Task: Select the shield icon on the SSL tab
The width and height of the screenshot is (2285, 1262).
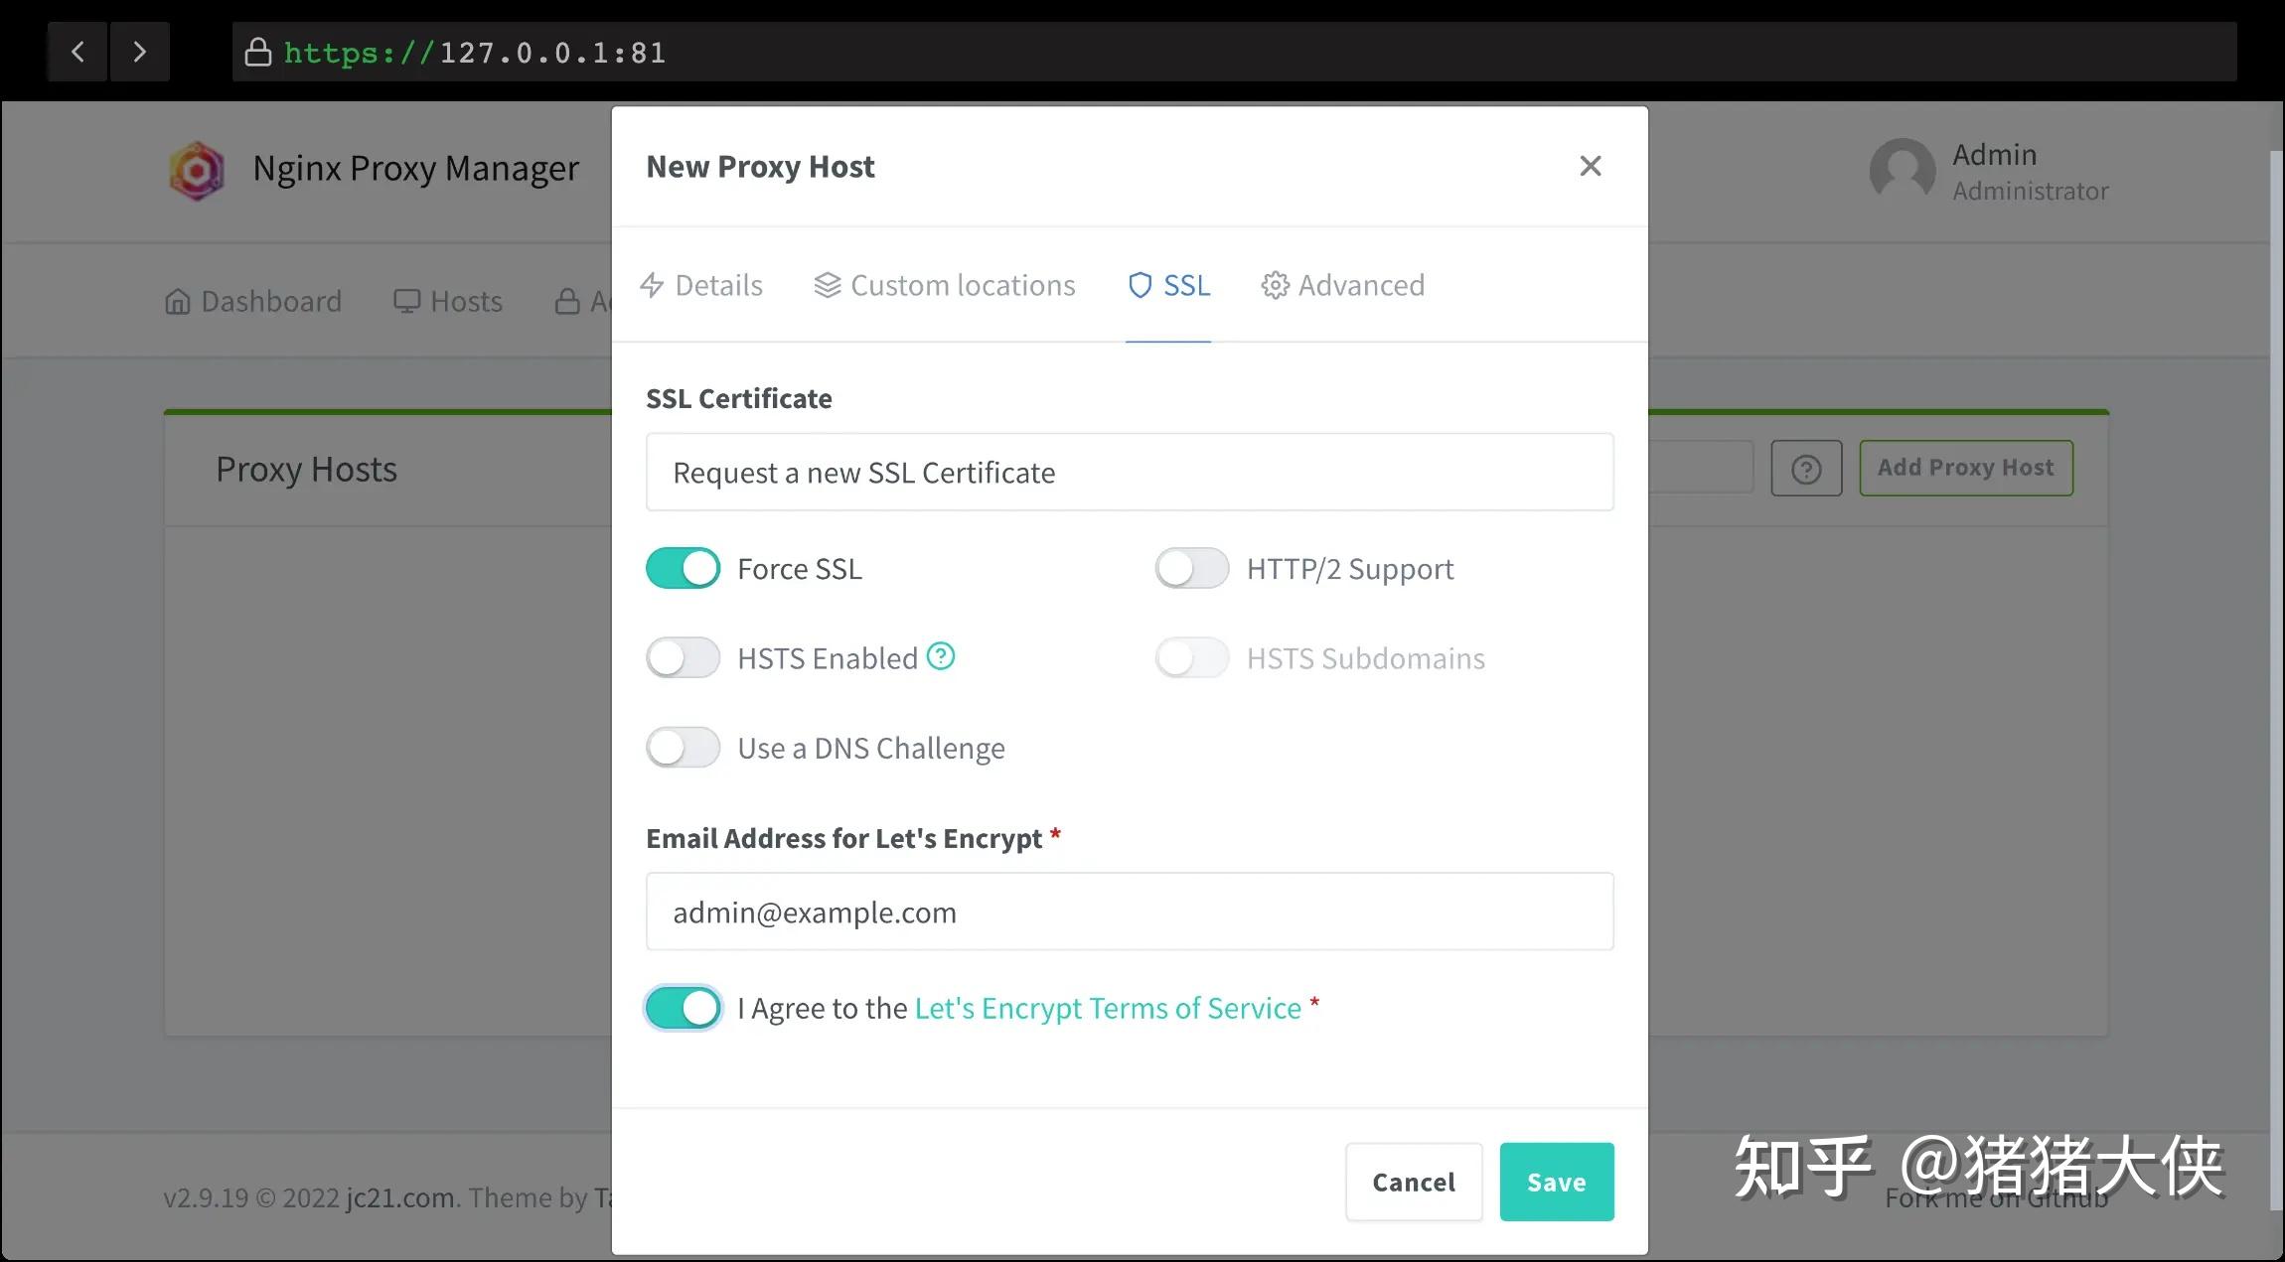Action: point(1140,285)
